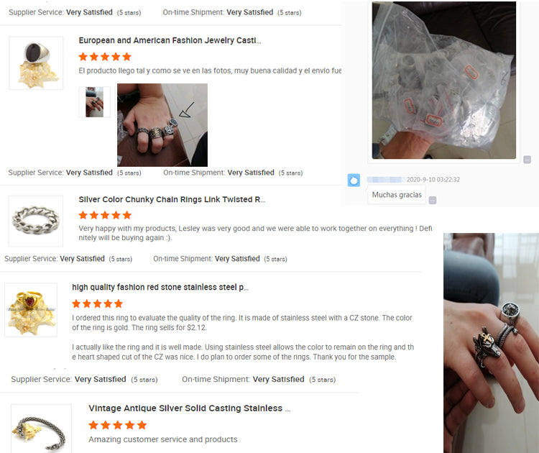Open the gold red heart stone ring thumbnail
Viewport: 539px width, 453px height.
pos(31,310)
